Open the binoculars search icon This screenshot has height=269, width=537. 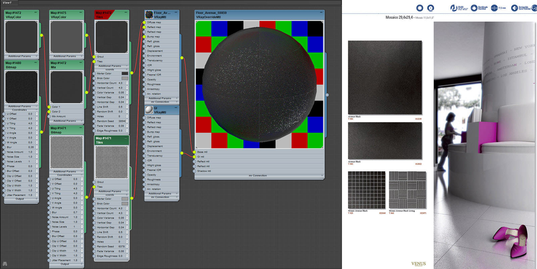point(5,264)
